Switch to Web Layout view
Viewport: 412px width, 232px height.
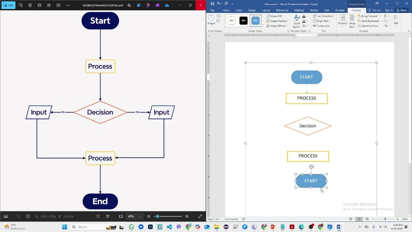[x=367, y=219]
